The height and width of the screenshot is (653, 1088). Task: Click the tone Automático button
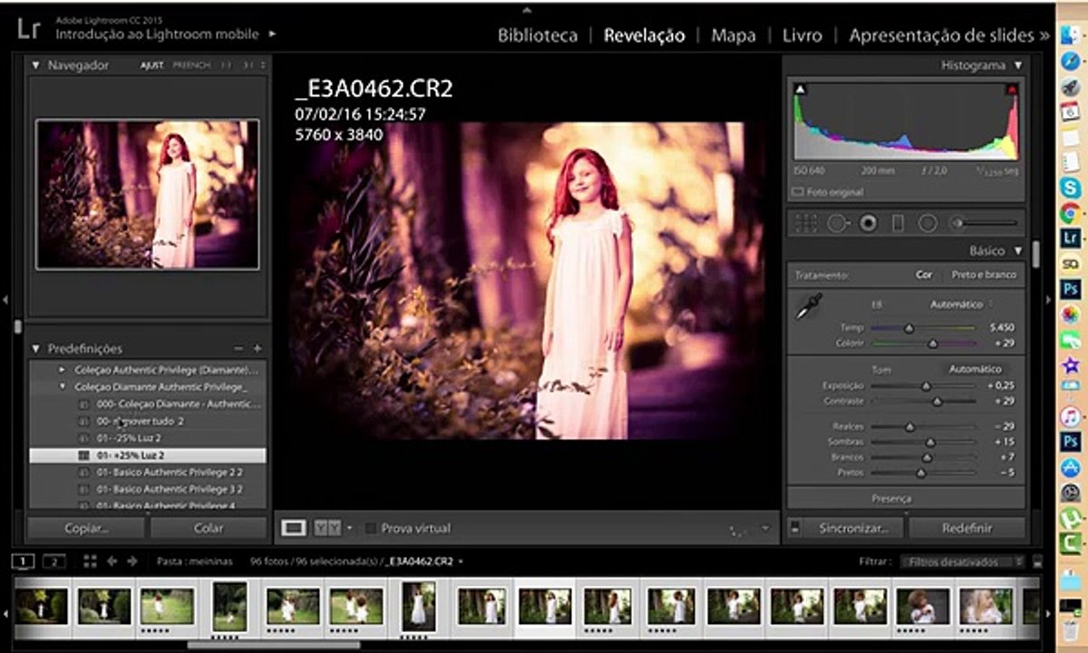click(x=976, y=369)
